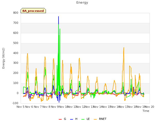Click the Nov 7 x-axis tick label
The width and height of the screenshot is (165, 124).
38,107
